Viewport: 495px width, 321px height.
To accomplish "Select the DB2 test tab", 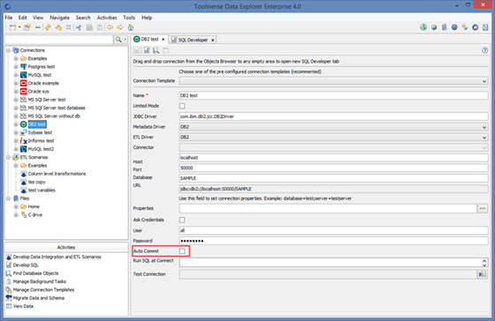I will point(150,40).
